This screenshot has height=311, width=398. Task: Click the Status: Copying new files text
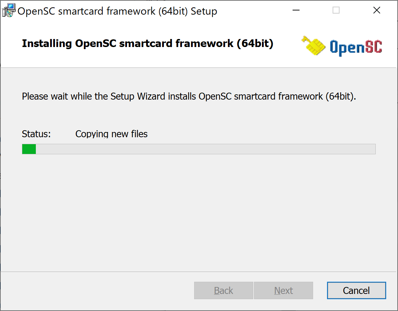(85, 134)
